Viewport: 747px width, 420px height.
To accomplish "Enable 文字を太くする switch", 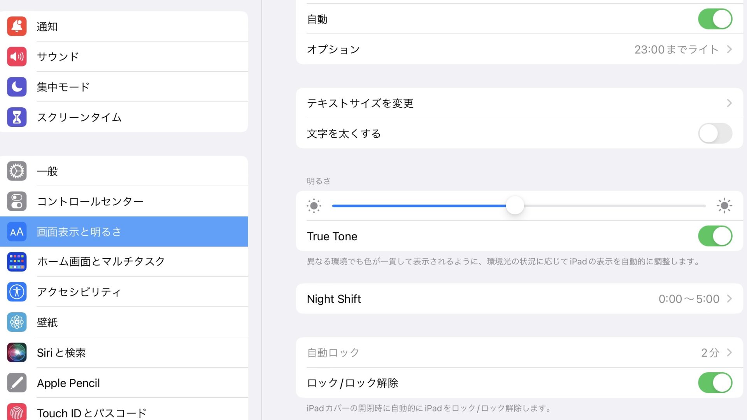I will coord(715,133).
